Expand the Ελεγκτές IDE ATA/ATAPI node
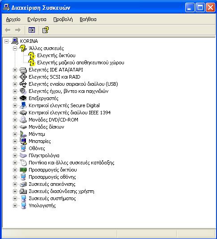This screenshot has width=217, height=239. click(15, 70)
